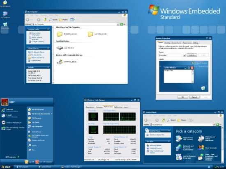The height and width of the screenshot is (169, 226).
Task: Click Add or remove programs task link
Action: tap(36, 38)
